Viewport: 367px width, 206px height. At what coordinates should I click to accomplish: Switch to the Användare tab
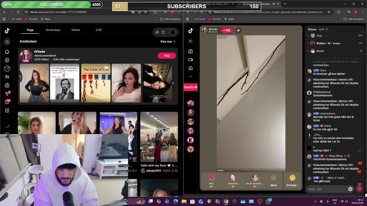[53, 30]
